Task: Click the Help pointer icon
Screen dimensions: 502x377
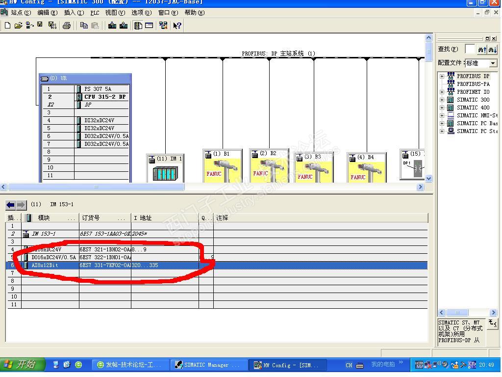Action: pos(177,26)
